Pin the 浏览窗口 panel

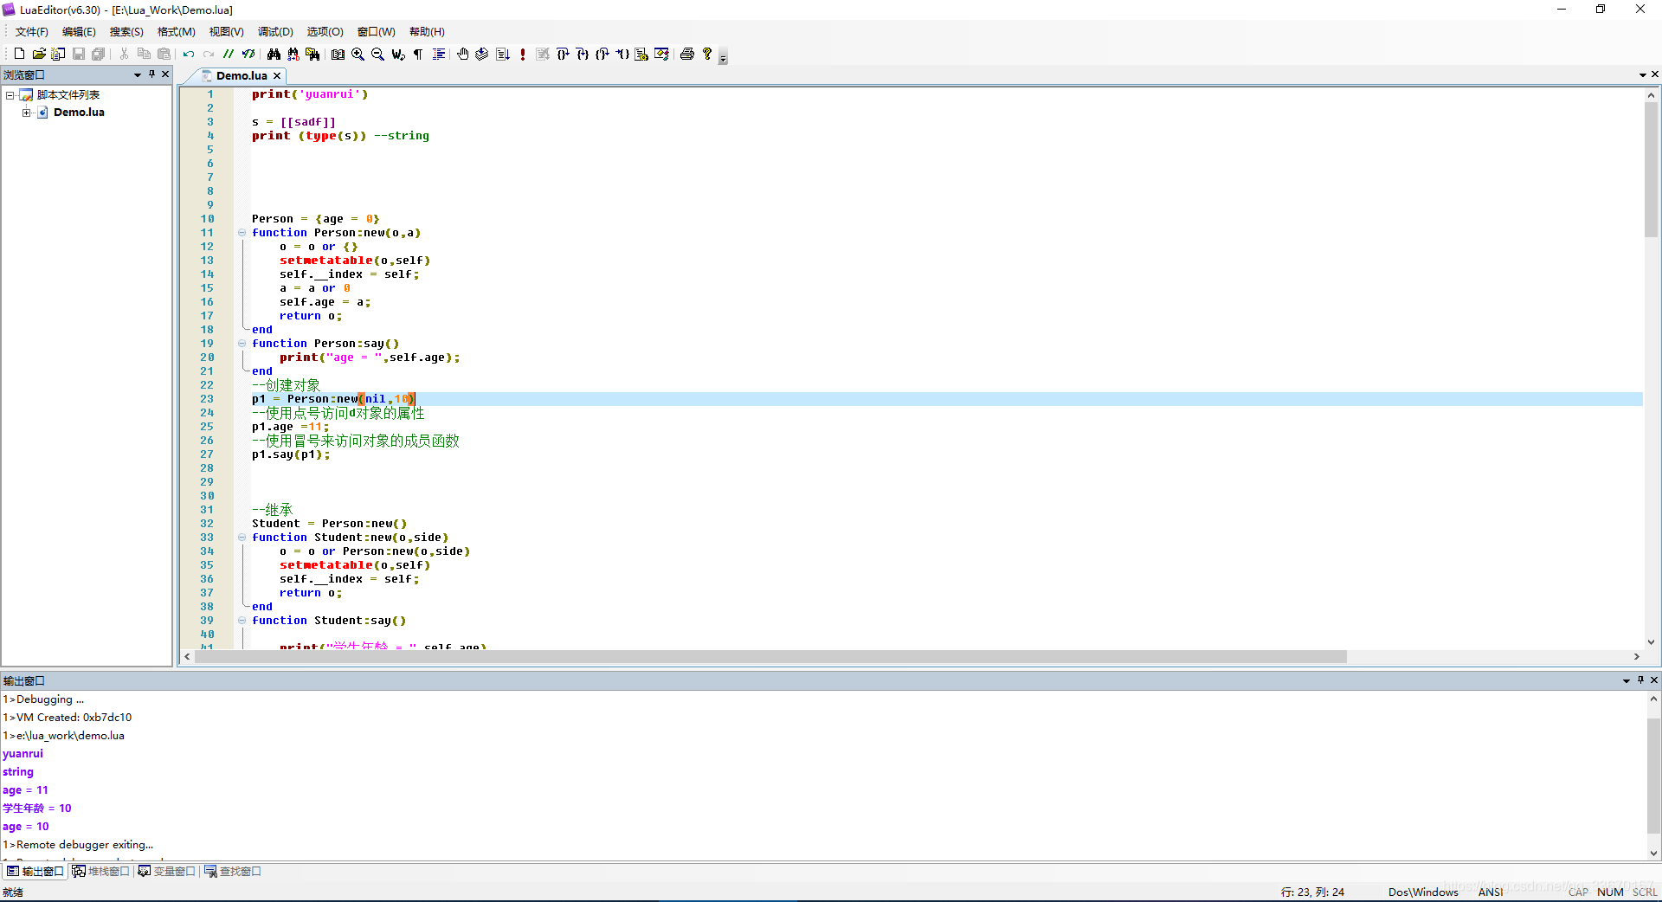coord(151,74)
